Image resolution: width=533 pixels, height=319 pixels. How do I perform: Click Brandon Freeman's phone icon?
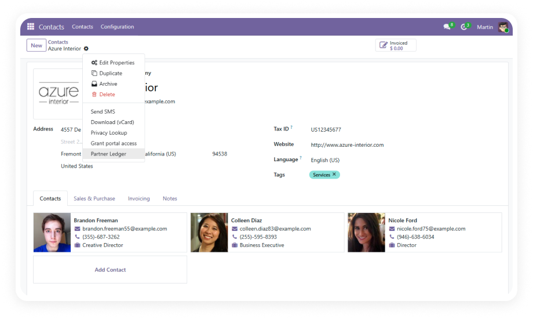pyautogui.click(x=77, y=237)
